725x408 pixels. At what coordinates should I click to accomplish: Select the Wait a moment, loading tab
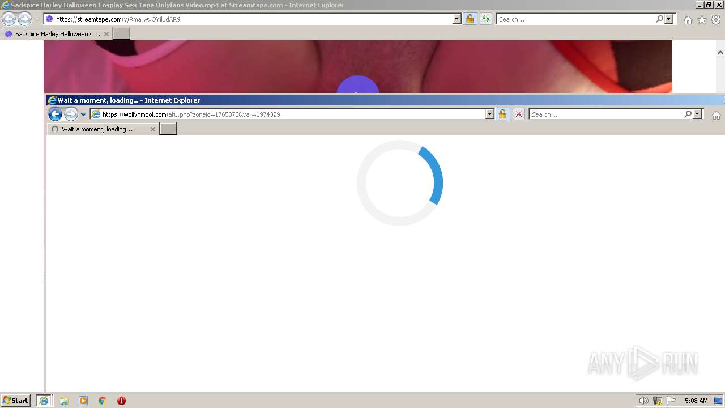(102, 129)
